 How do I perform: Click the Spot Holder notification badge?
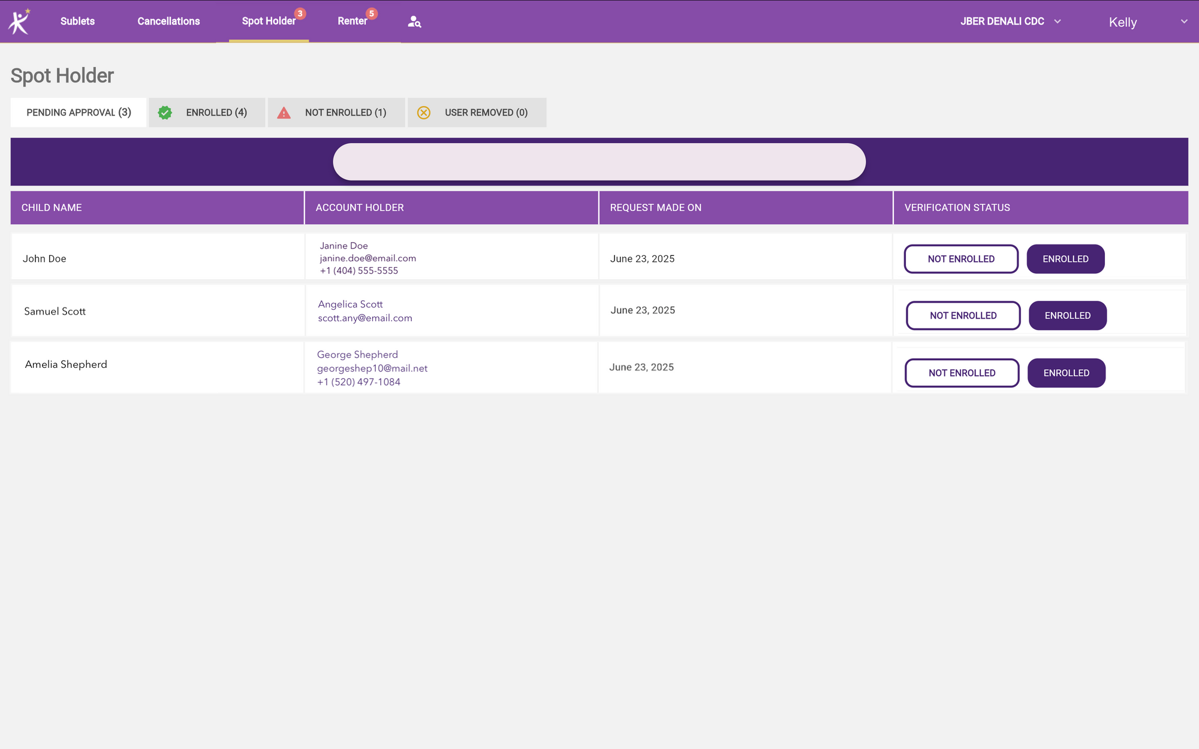pos(300,13)
